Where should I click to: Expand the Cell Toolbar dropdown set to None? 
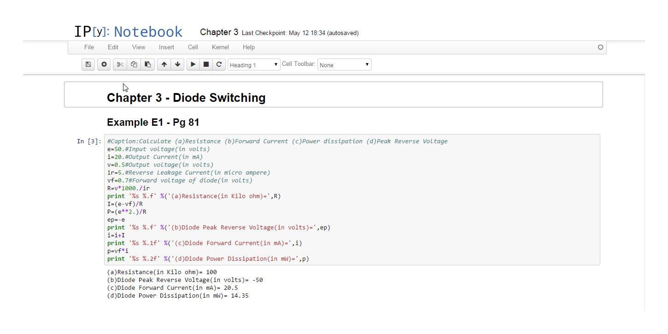click(x=344, y=65)
